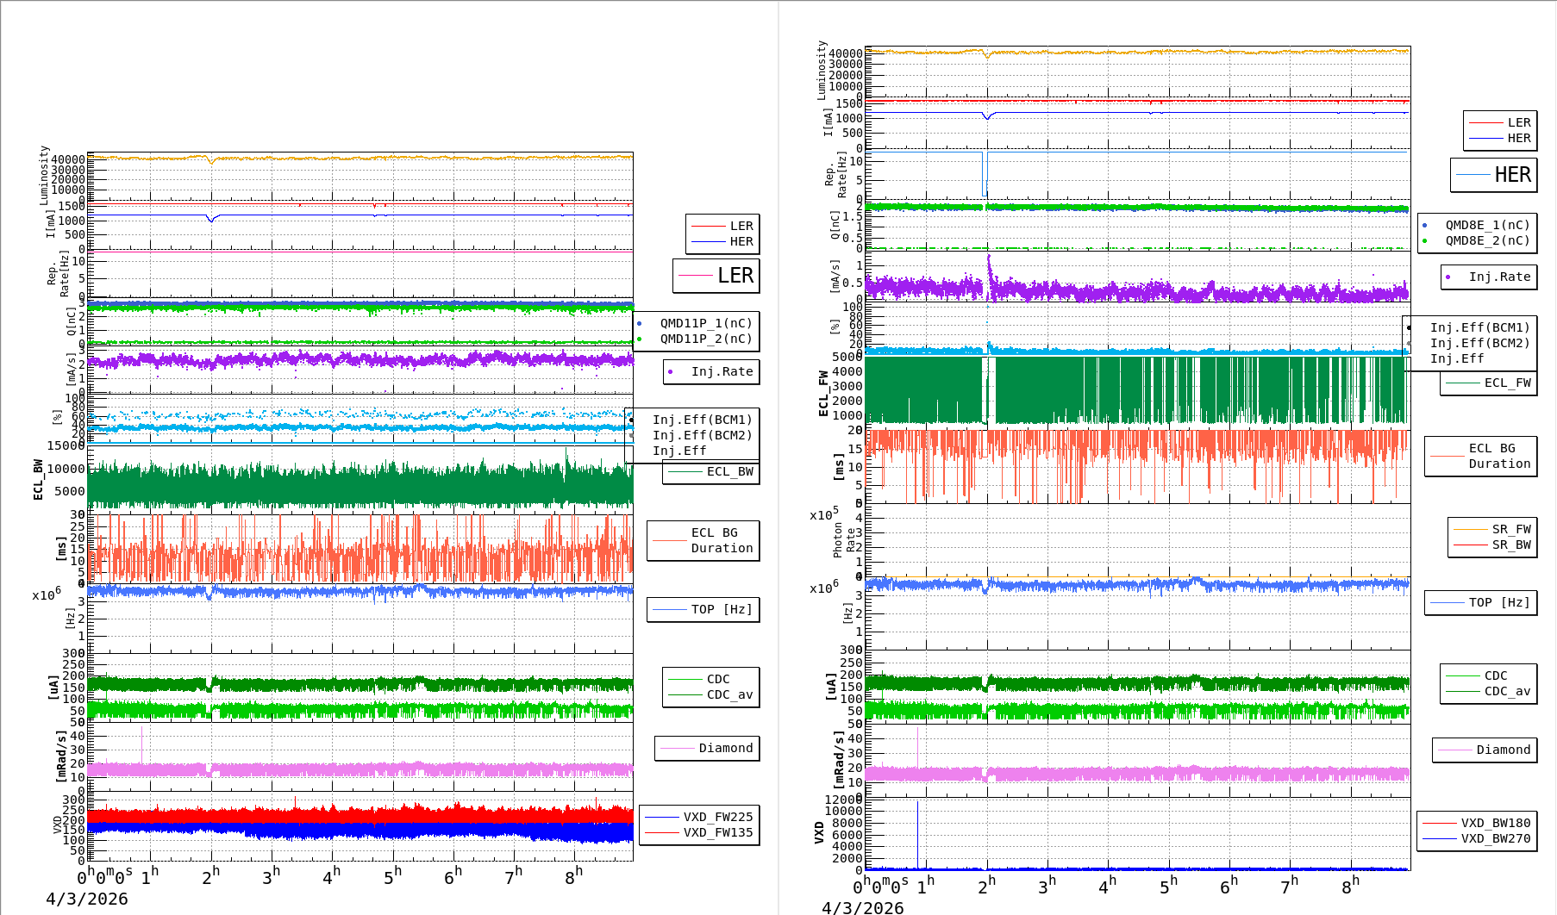Select the red SR_BW legend entry
This screenshot has height=915, width=1557.
click(1510, 545)
